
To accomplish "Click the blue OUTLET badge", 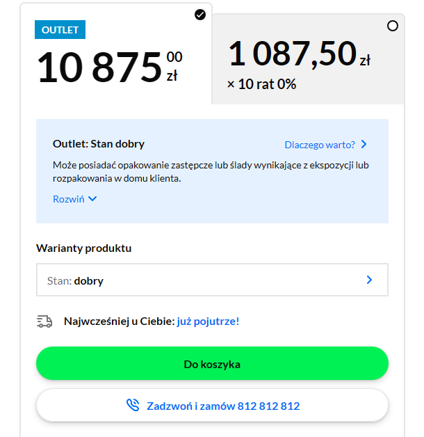I will (60, 30).
